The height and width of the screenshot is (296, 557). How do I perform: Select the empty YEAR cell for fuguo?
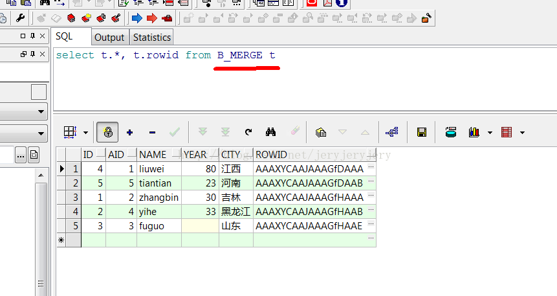[x=200, y=225]
